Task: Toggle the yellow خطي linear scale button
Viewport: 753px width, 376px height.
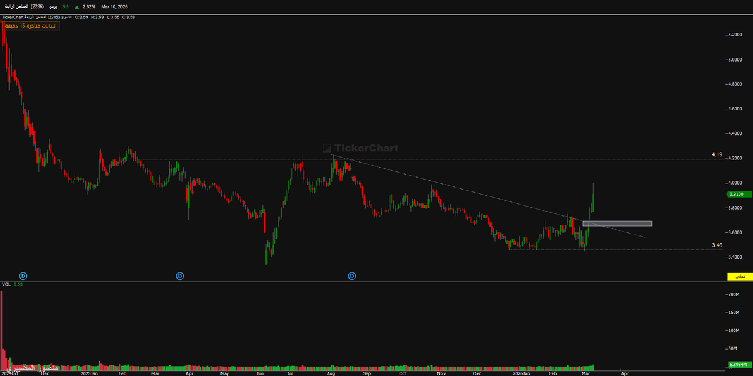Action: [739, 277]
